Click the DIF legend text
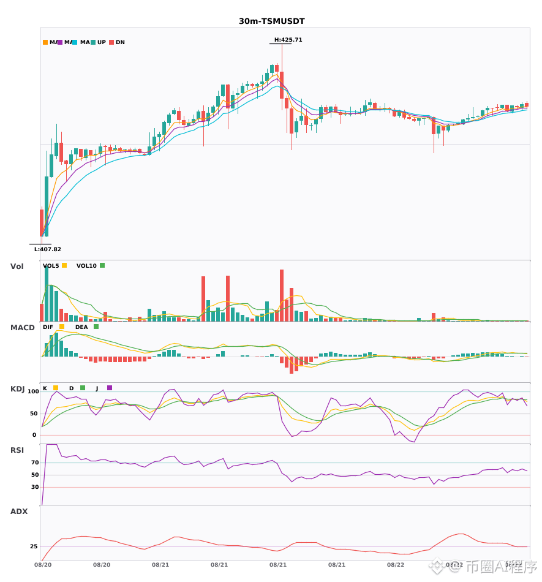Screen dimensions: 542x582 pos(48,327)
